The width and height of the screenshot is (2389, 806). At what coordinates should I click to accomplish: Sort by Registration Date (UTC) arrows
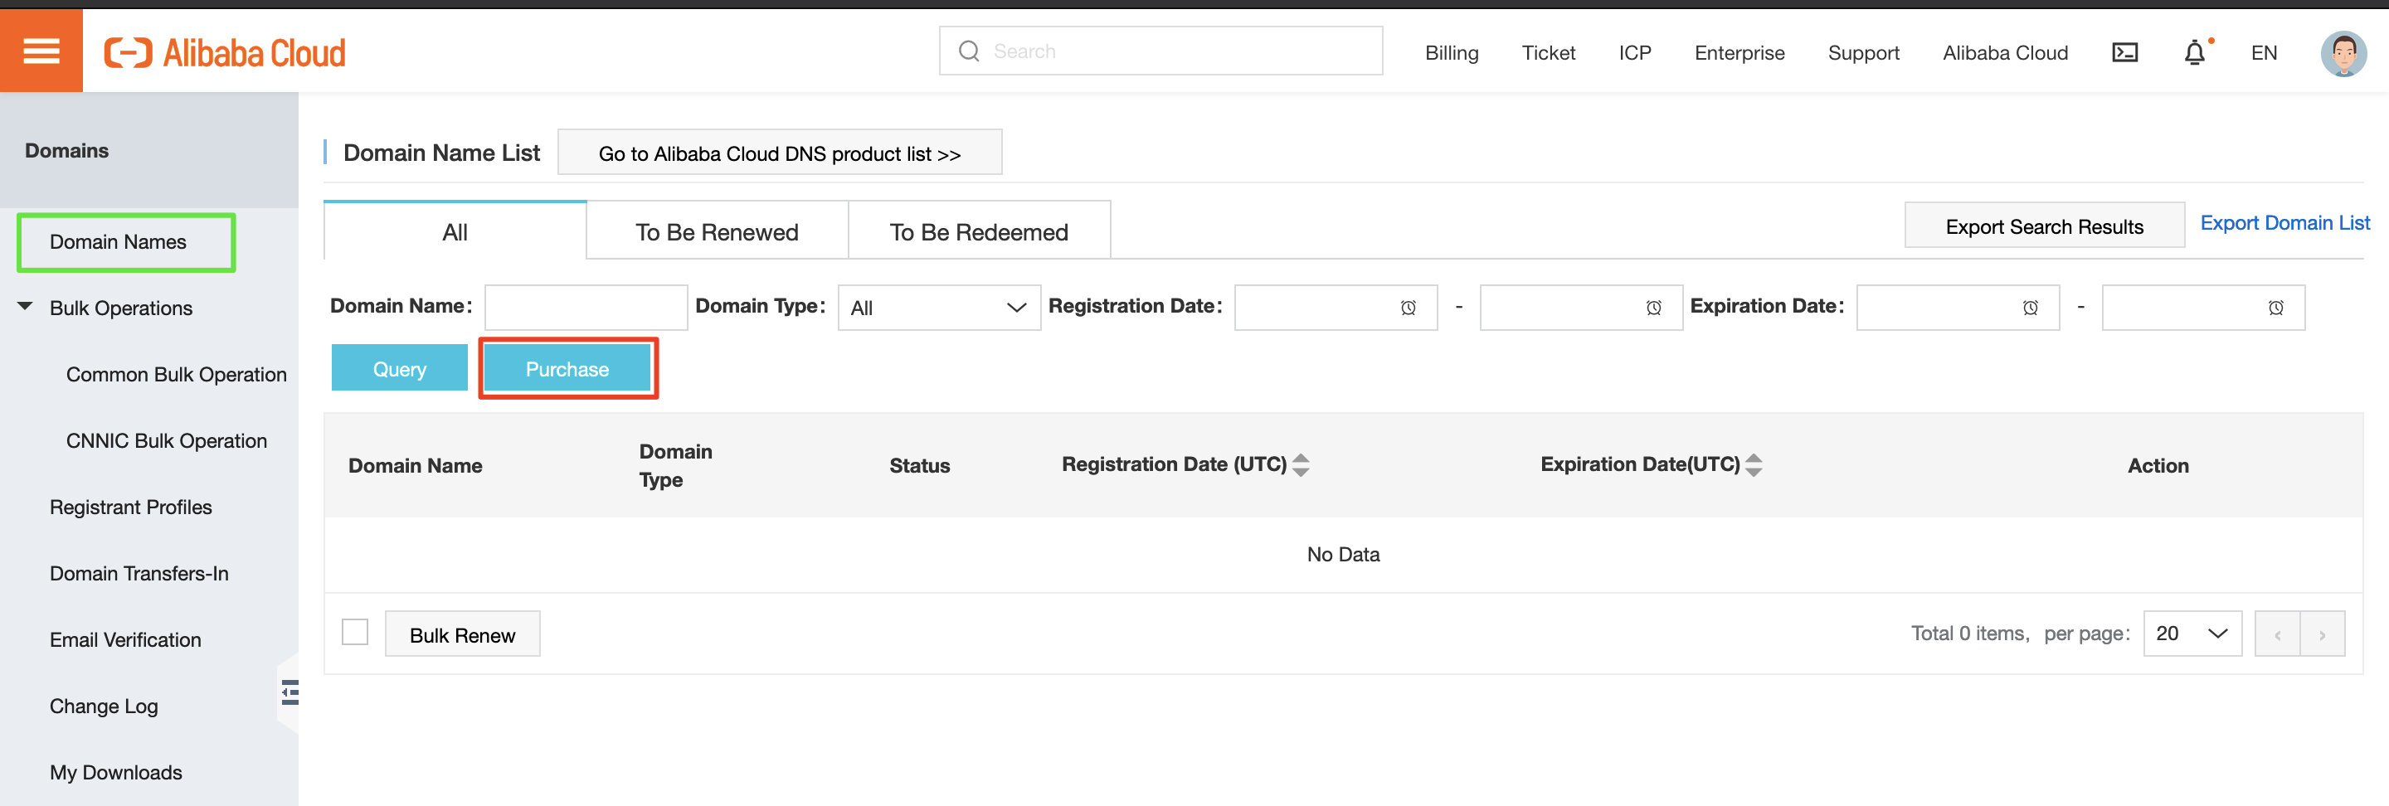tap(1300, 464)
